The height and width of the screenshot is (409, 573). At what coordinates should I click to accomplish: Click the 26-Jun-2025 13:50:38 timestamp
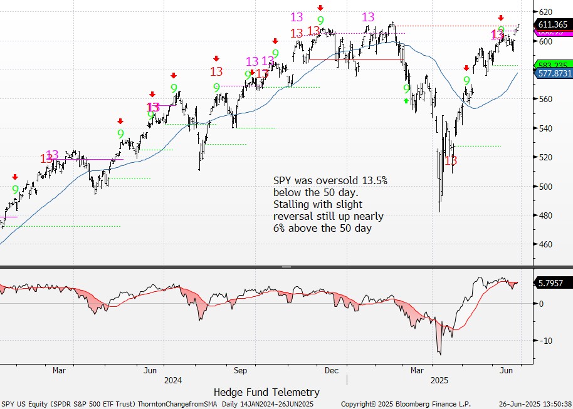535,404
